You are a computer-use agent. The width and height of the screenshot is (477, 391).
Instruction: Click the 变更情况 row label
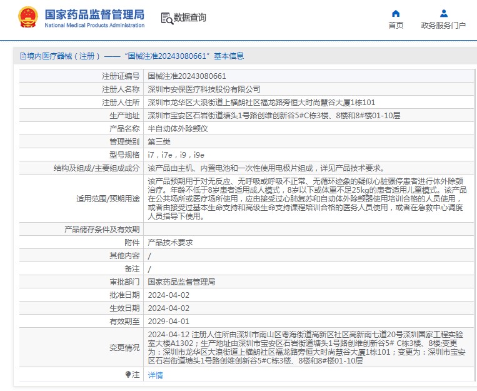(124, 347)
